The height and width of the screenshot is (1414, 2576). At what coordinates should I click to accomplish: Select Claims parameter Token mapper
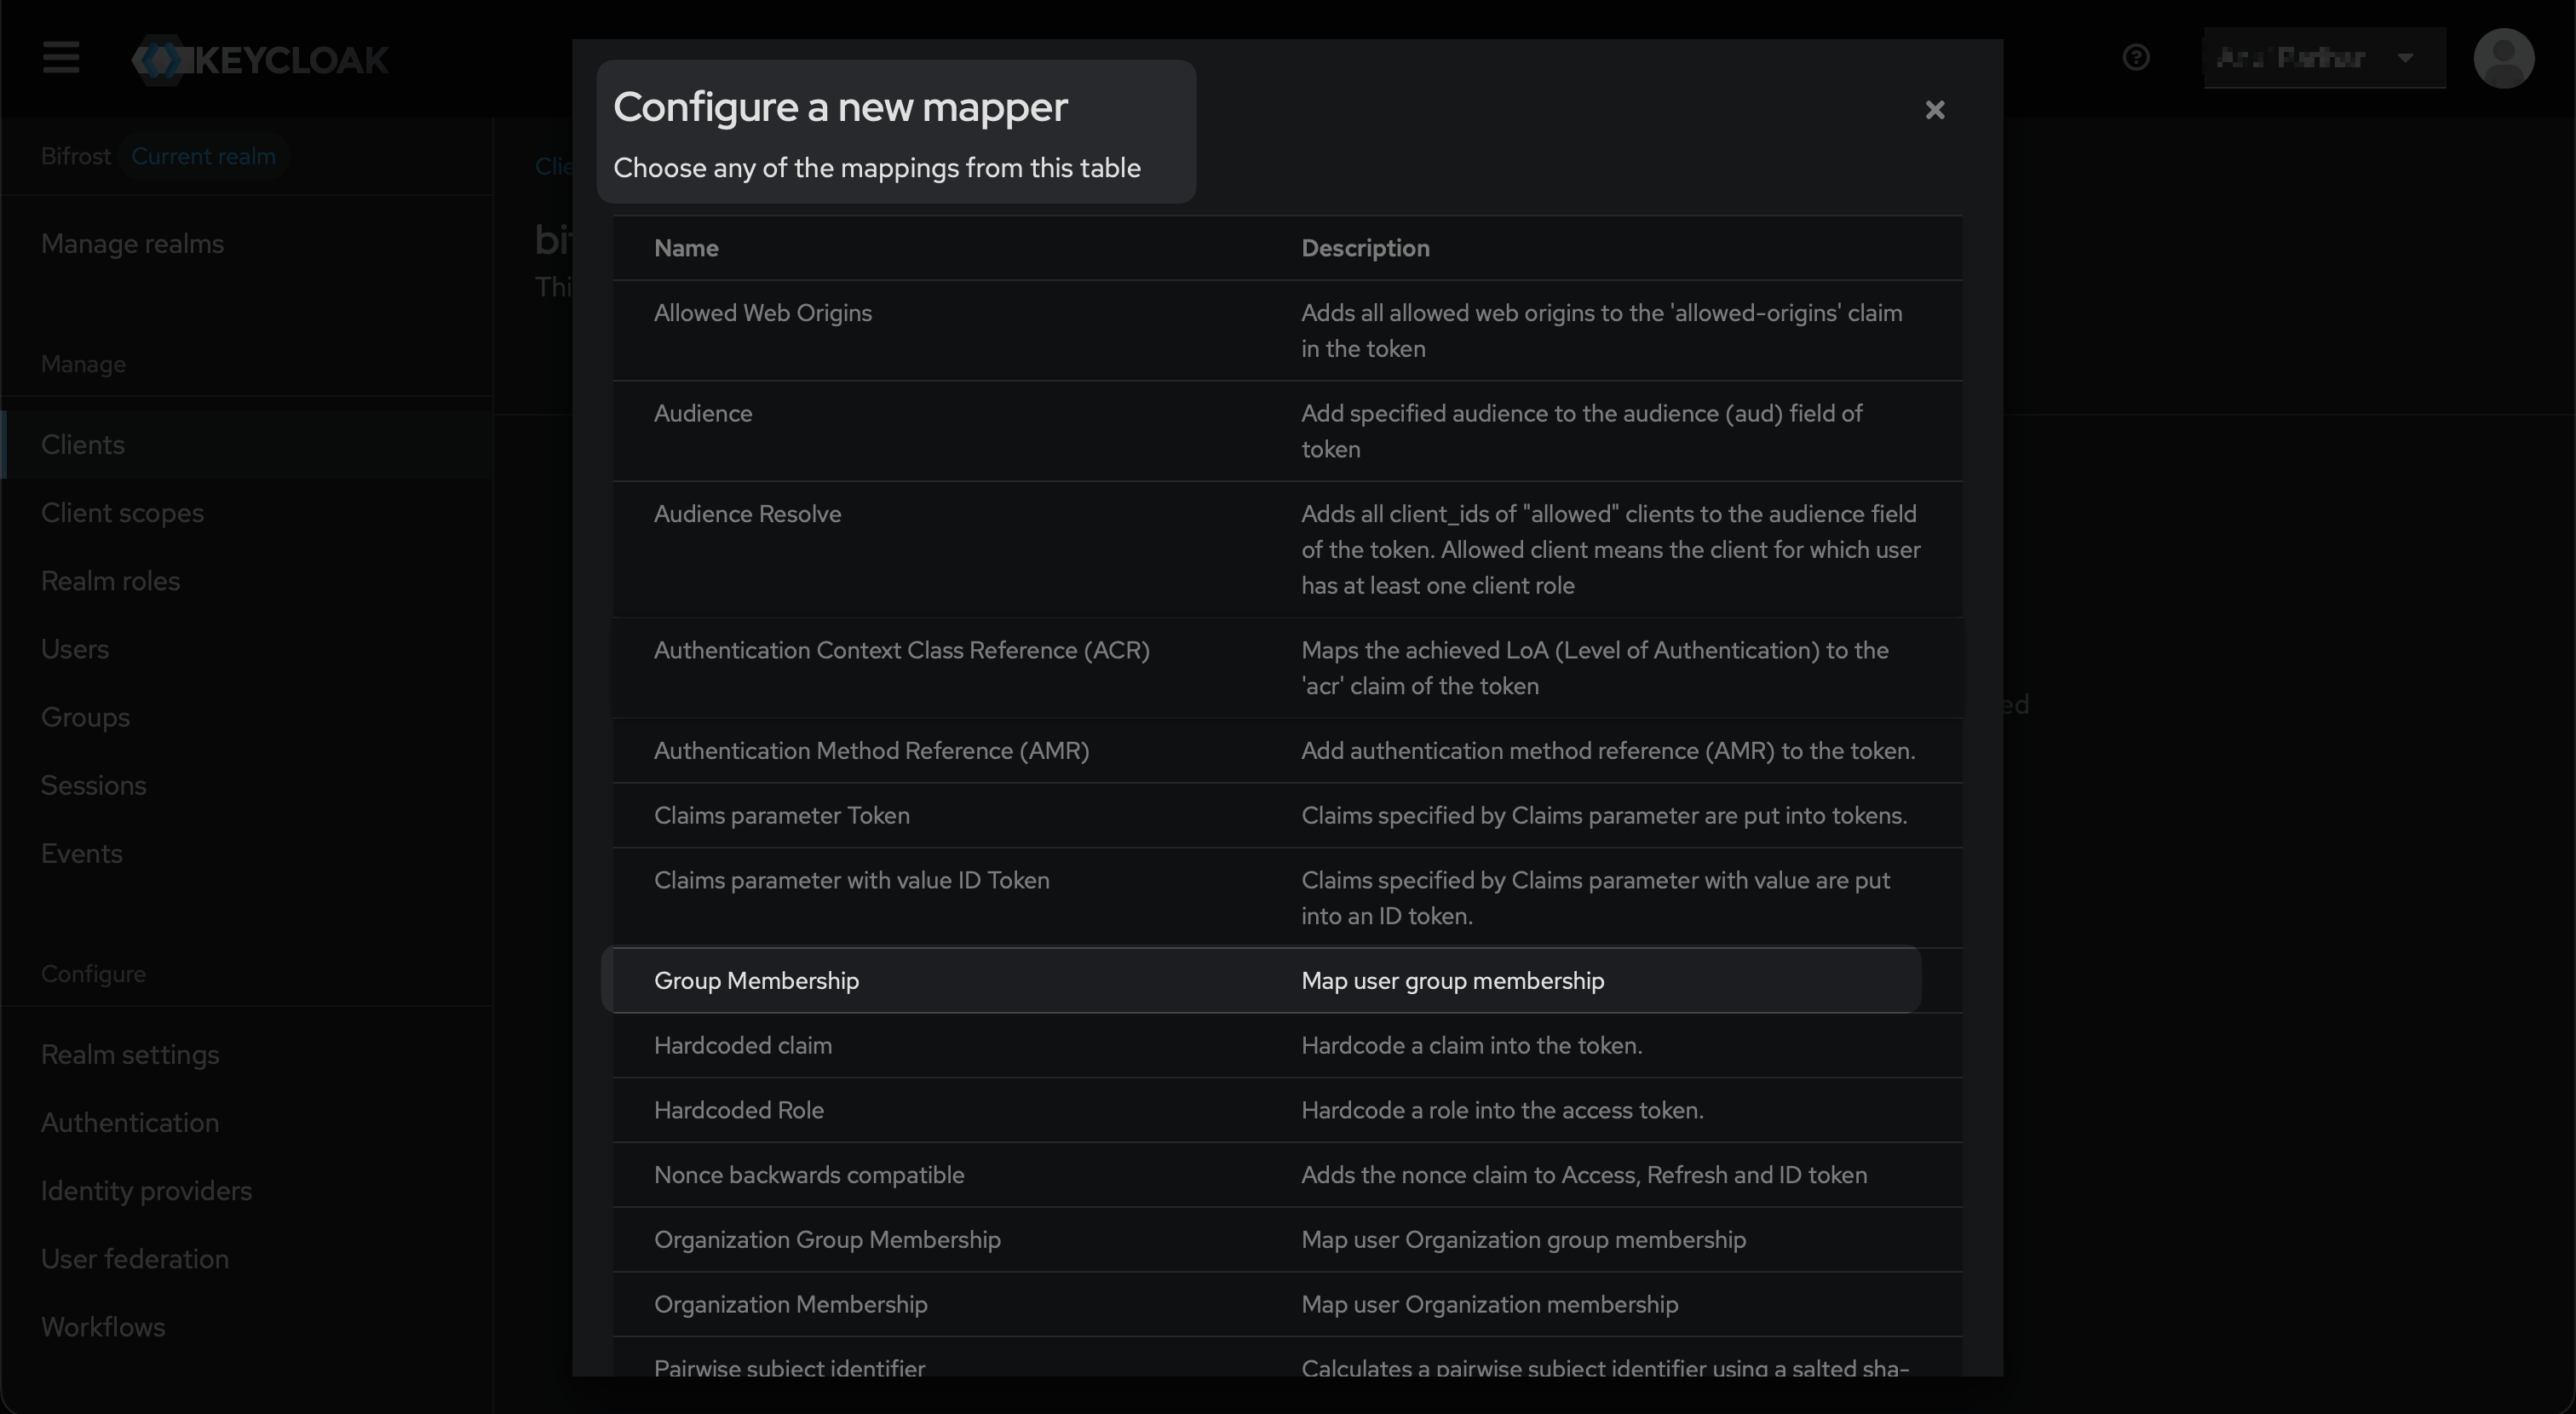(x=1287, y=815)
